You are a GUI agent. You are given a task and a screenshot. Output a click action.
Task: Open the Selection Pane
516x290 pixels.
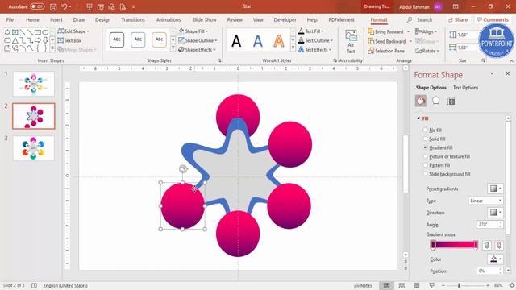point(386,51)
